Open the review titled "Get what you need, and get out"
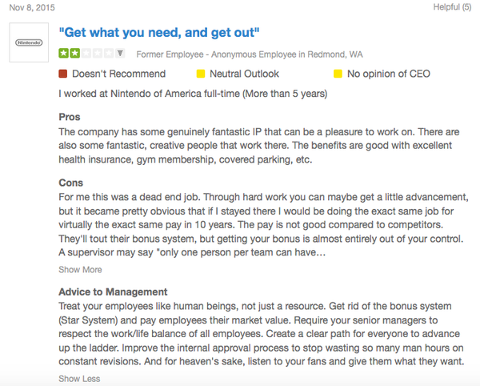 tap(162, 34)
